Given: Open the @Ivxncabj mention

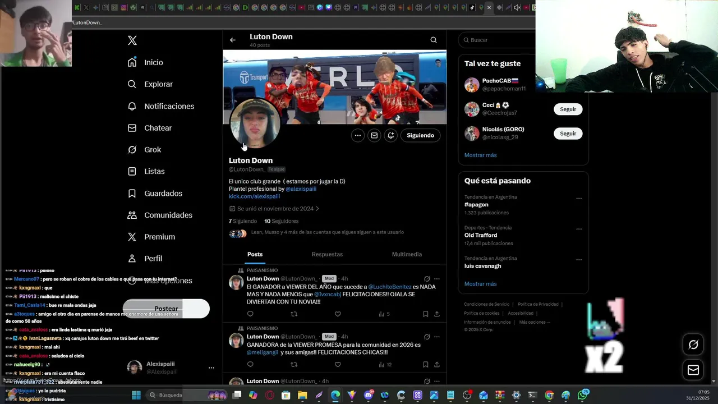Looking at the screenshot, I should tap(328, 294).
